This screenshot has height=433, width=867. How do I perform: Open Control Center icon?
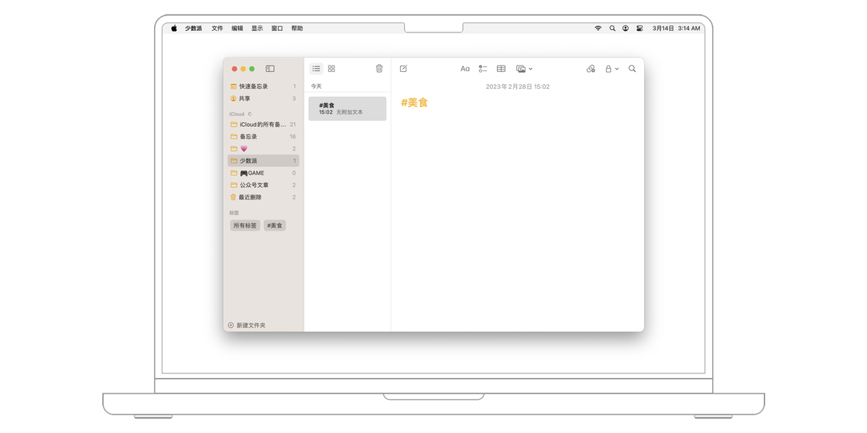(x=639, y=28)
